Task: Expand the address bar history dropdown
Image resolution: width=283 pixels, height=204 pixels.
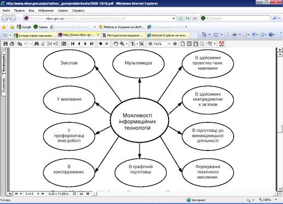Action: click(174, 19)
